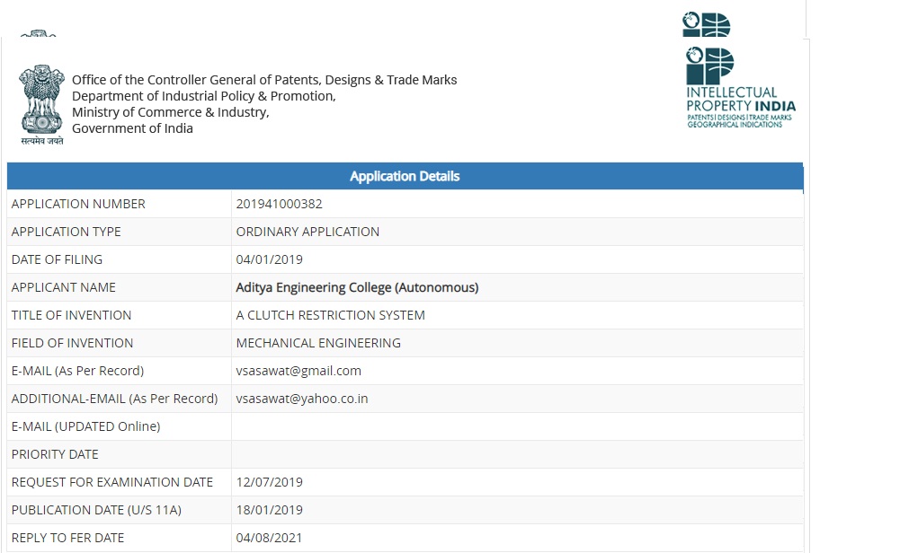Click the DATE OF FILING label
Viewport: 900px width, 553px height.
coord(57,259)
